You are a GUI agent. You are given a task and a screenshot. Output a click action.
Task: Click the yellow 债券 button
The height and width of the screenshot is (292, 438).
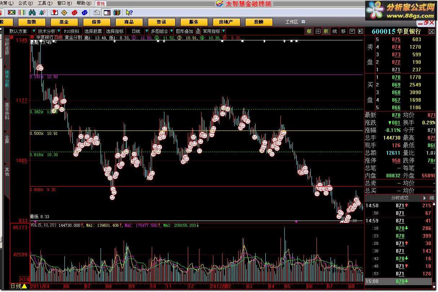tap(96, 22)
